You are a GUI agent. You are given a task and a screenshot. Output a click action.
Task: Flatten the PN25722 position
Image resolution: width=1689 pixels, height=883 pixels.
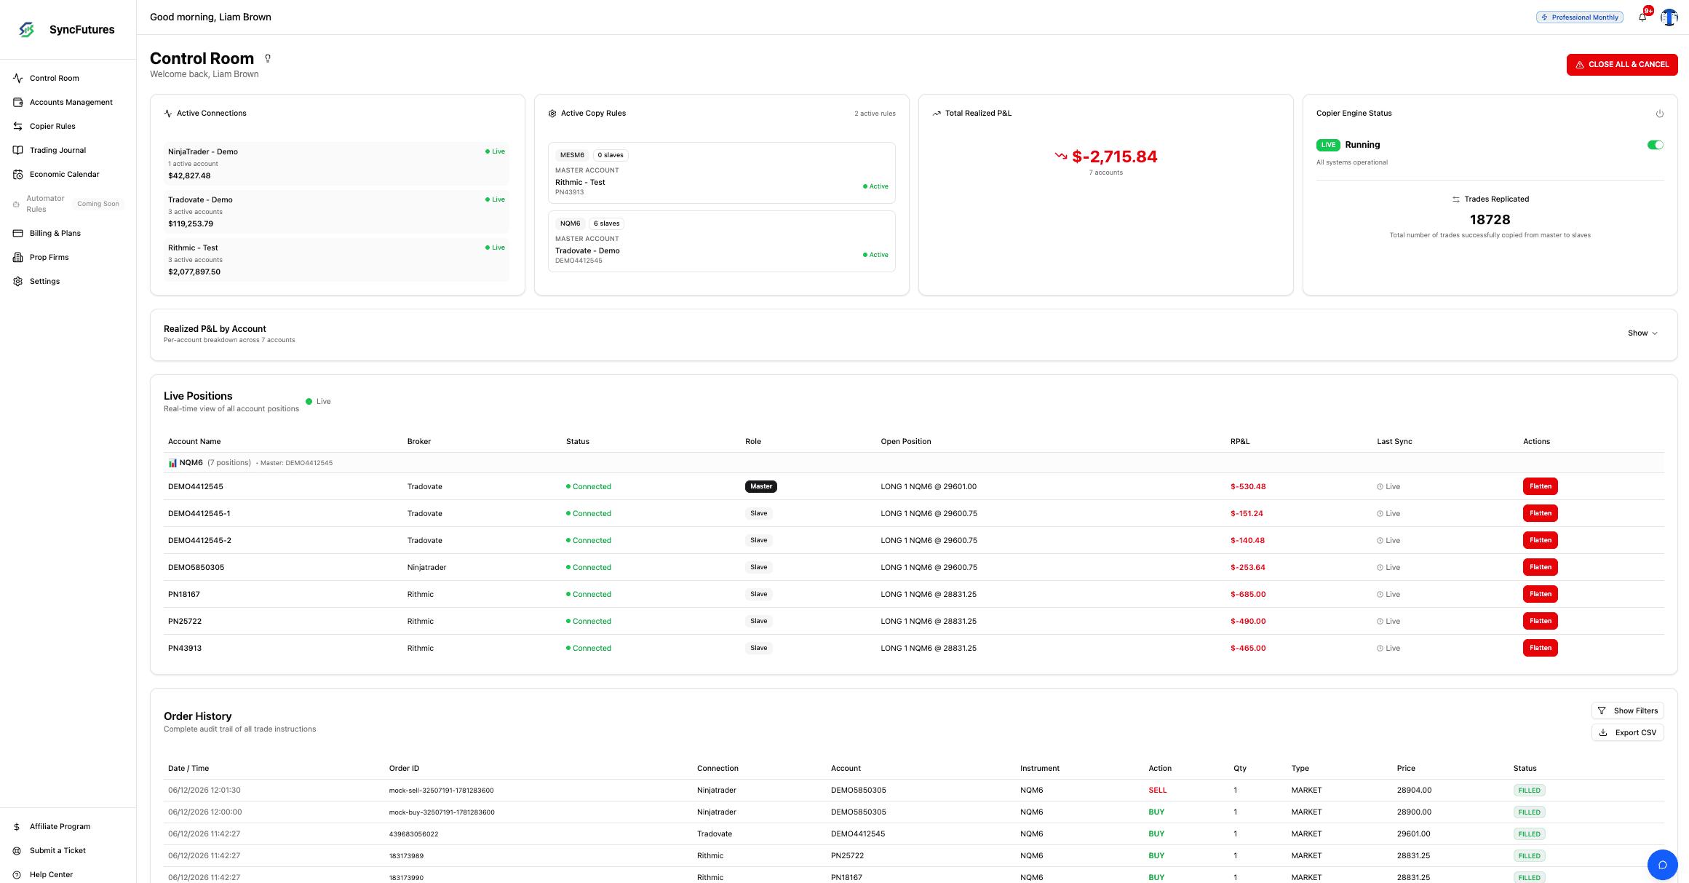1540,621
